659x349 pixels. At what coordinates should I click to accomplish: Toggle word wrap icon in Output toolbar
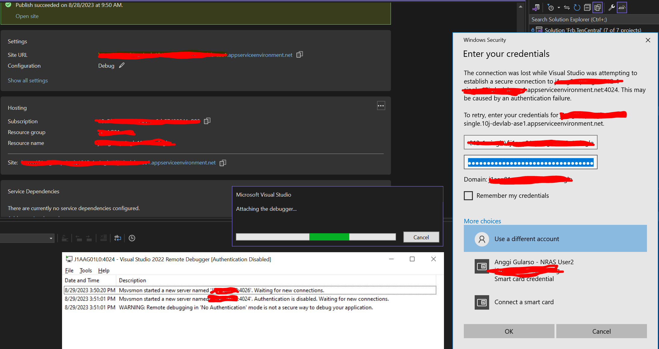(x=117, y=238)
